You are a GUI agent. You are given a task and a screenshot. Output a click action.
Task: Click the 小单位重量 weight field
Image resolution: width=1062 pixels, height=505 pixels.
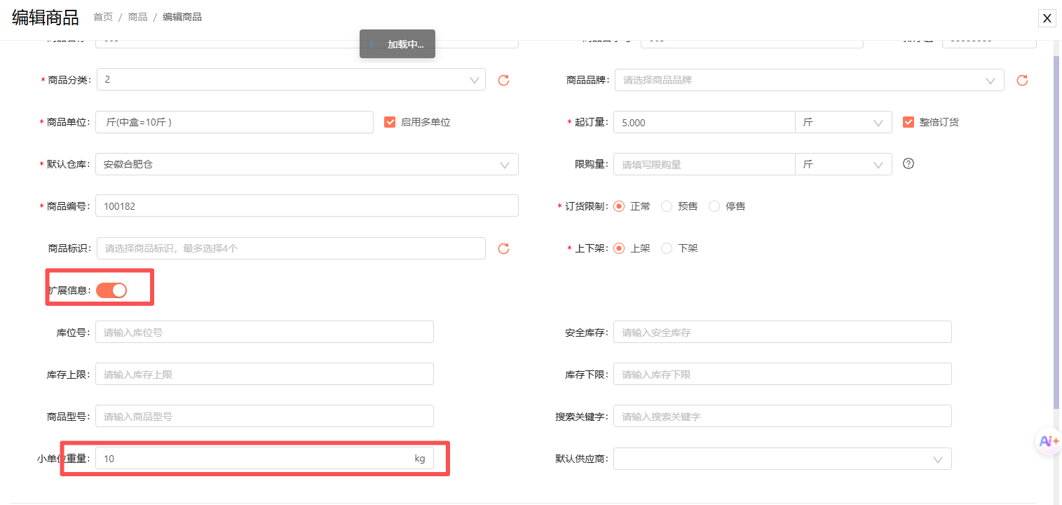pyautogui.click(x=264, y=459)
